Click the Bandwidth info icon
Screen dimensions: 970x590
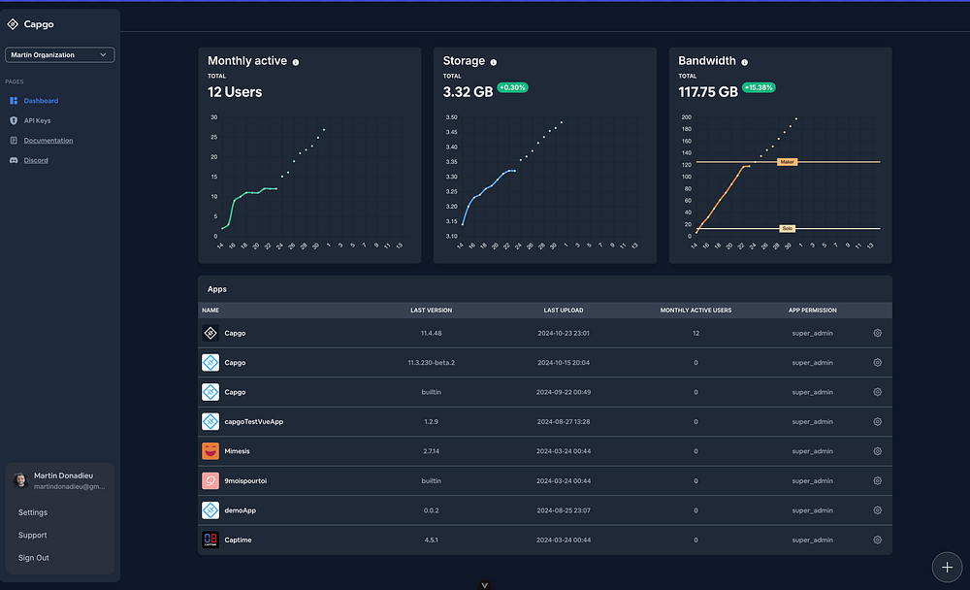744,62
